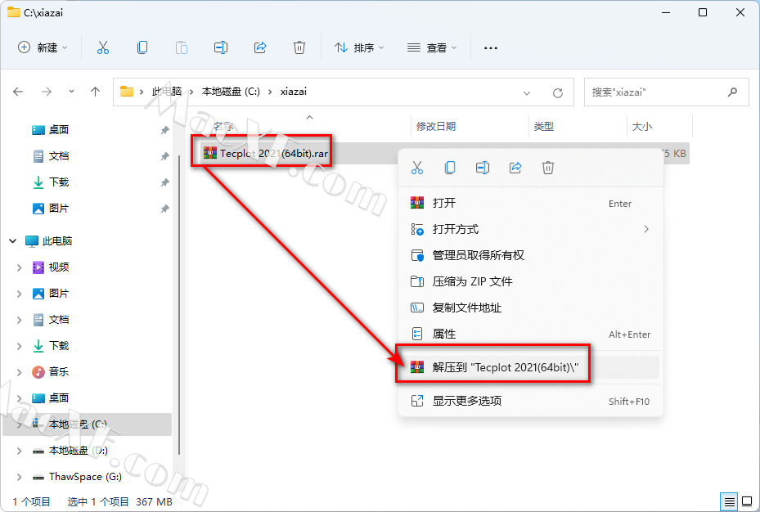The height and width of the screenshot is (512, 760).
Task: Click the search magnifier icon
Action: click(732, 92)
